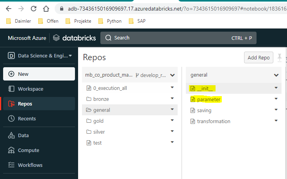287x179 pixels.
Task: Expand the general folder header chevron
Action: tap(276, 75)
